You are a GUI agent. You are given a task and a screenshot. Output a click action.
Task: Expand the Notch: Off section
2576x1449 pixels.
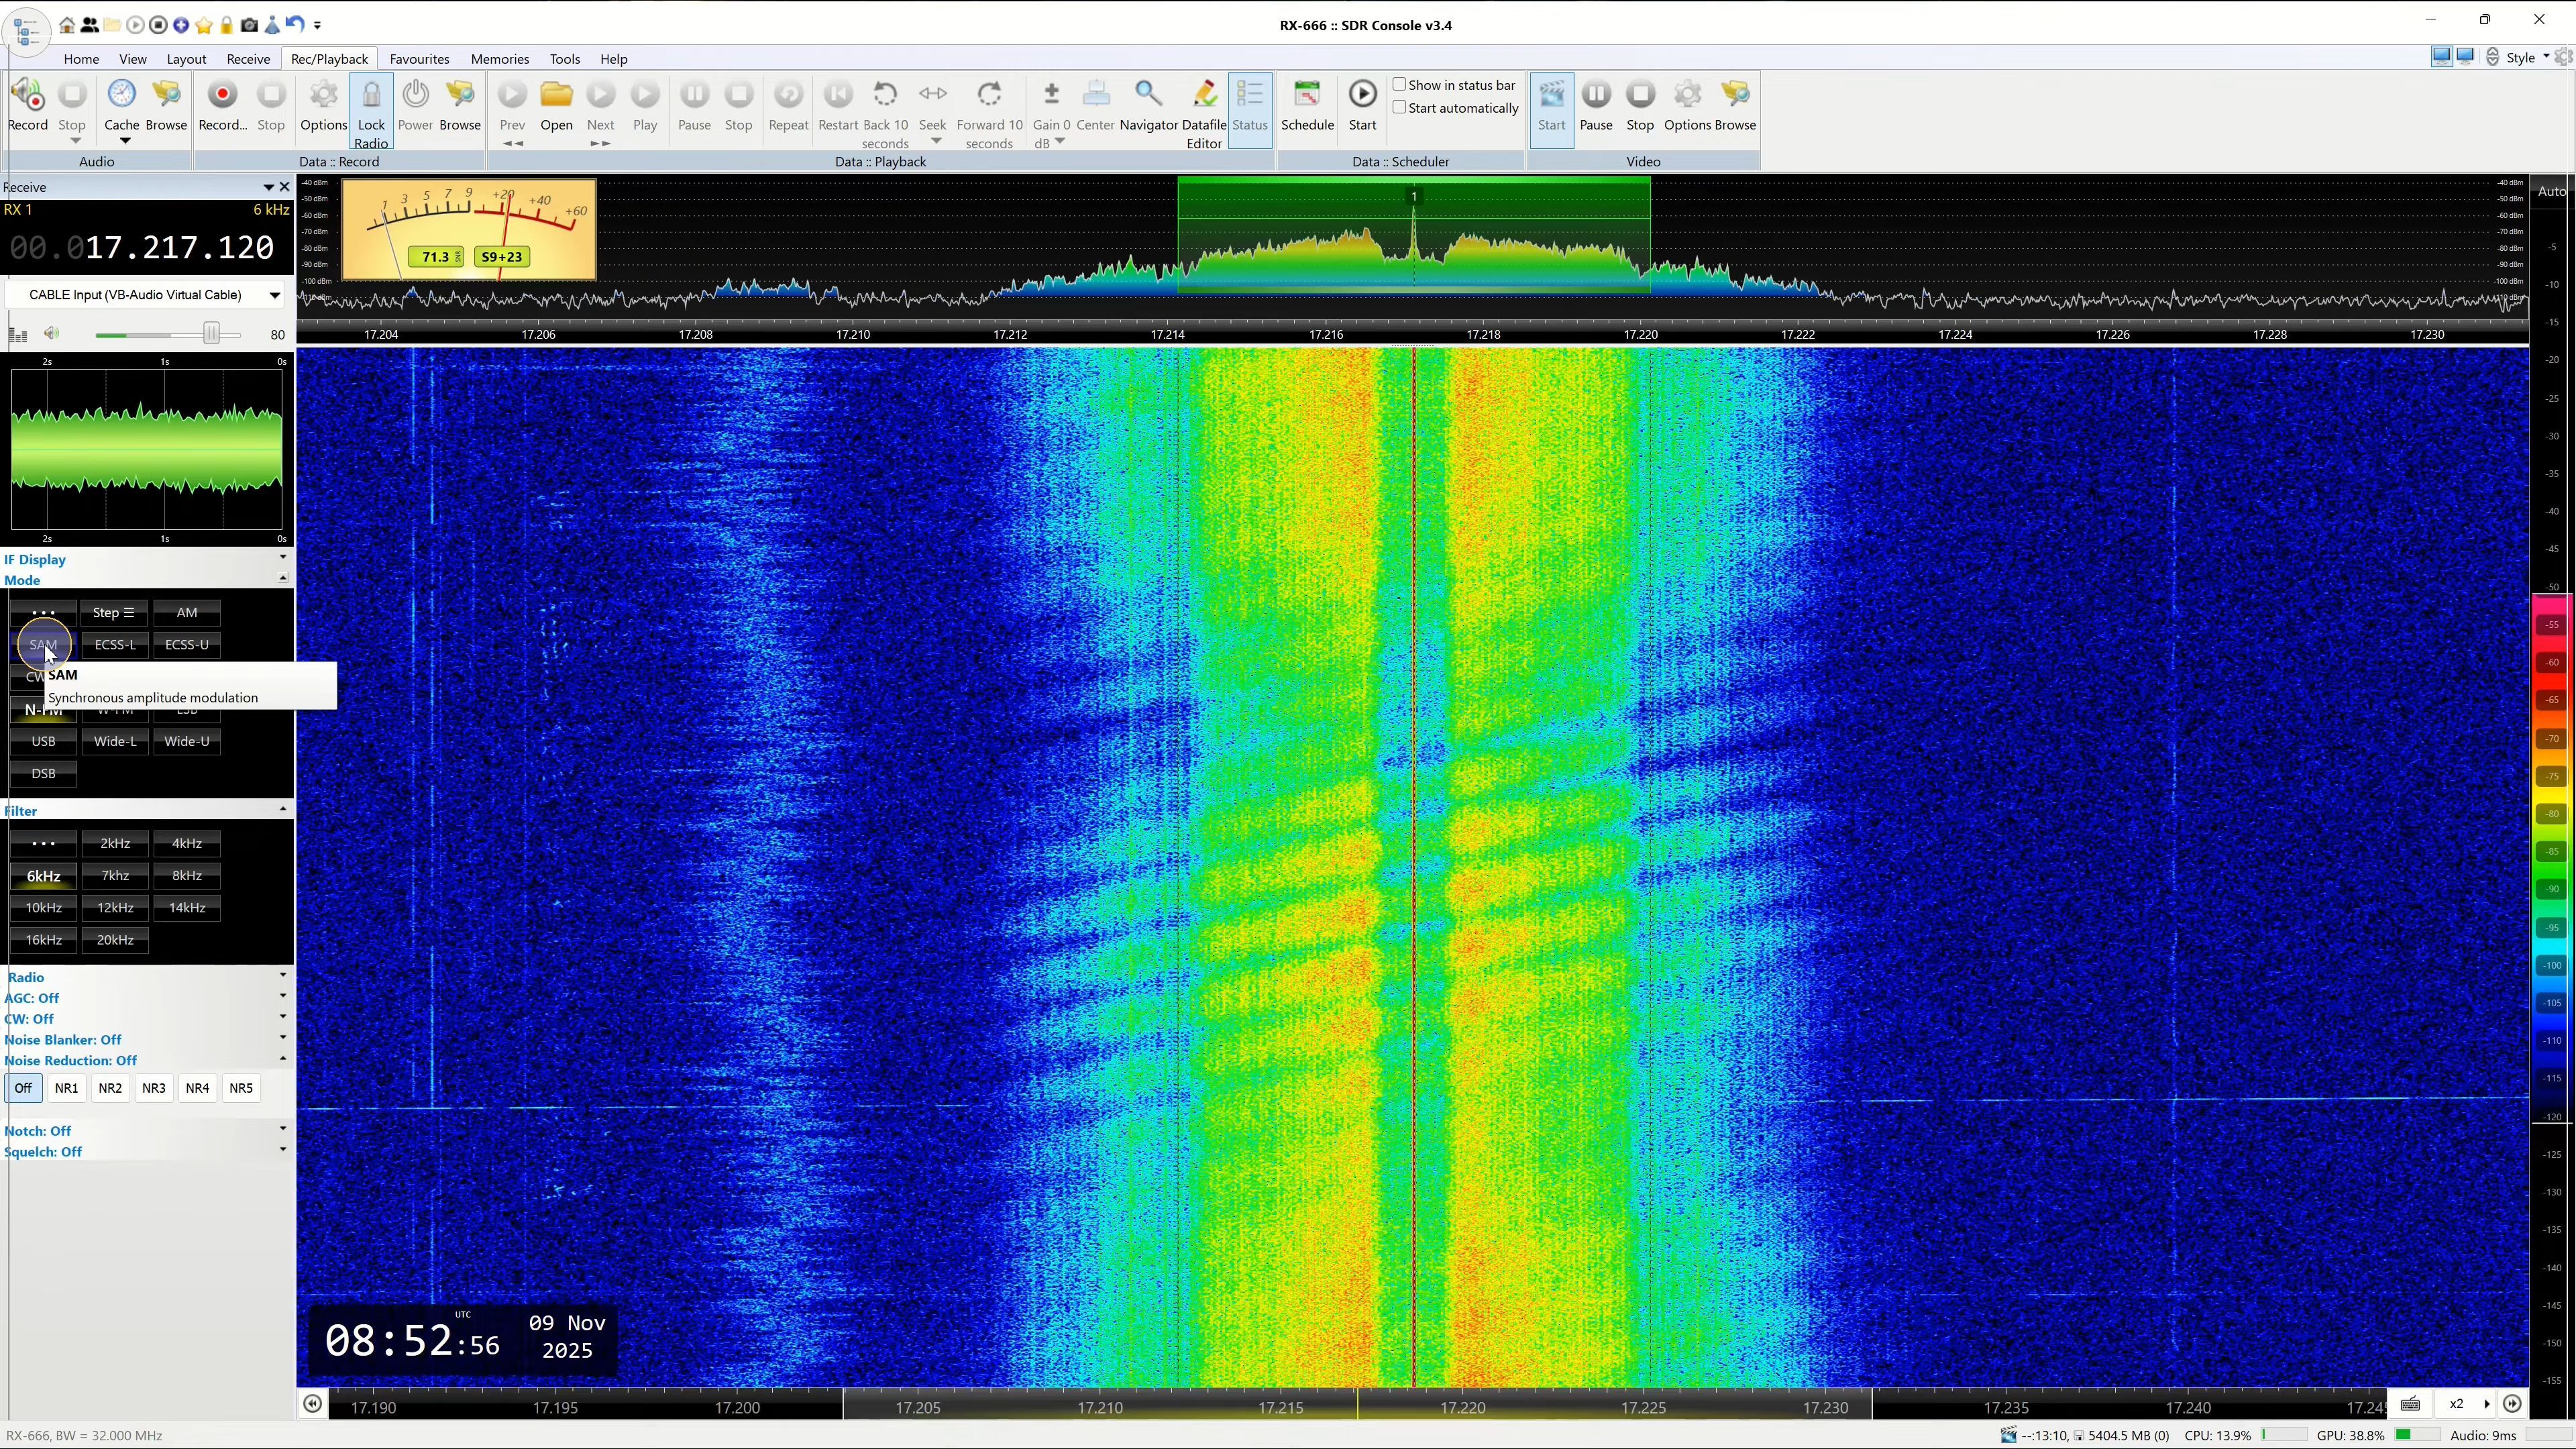(x=283, y=1130)
